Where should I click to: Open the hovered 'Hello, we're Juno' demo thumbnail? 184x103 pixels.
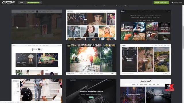click(37, 25)
